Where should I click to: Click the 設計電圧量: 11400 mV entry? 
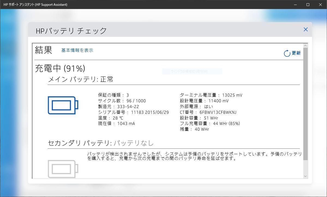204,101
